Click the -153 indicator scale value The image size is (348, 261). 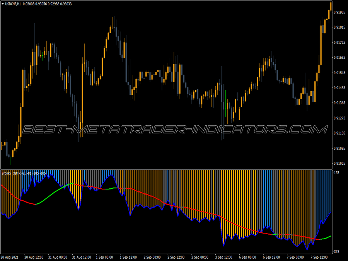[336, 173]
